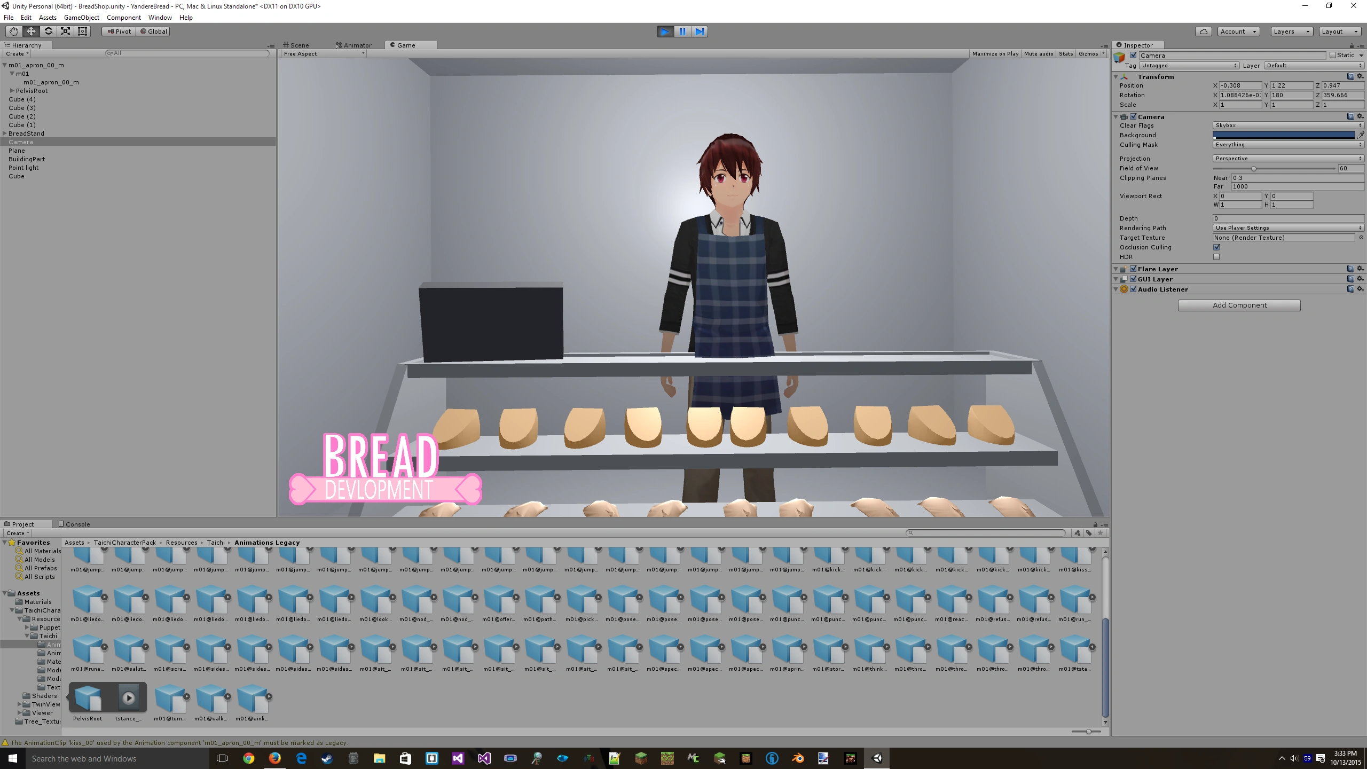Open the cloud services icon
The height and width of the screenshot is (769, 1367).
coord(1203,32)
